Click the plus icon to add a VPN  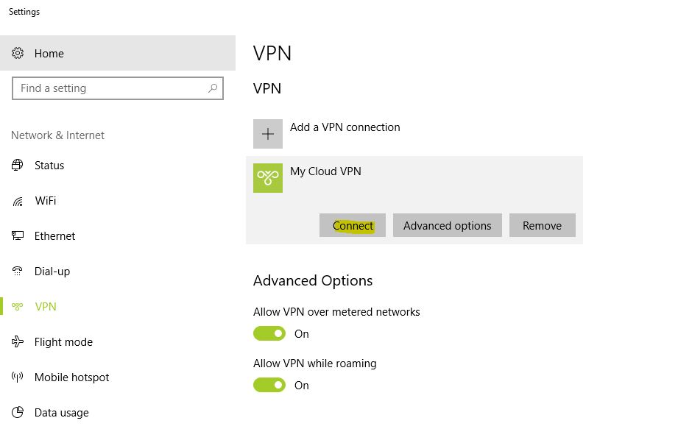(268, 134)
